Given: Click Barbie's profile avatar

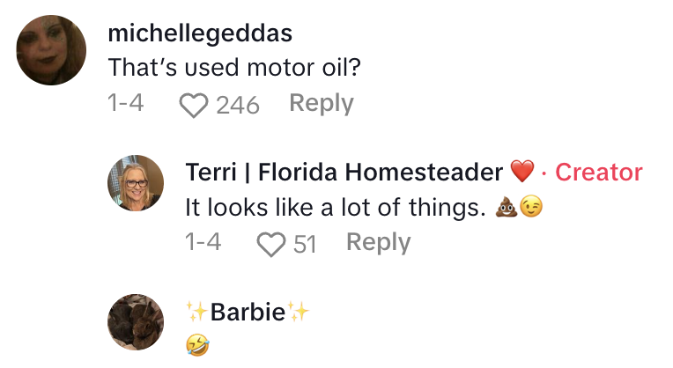Looking at the screenshot, I should [136, 321].
